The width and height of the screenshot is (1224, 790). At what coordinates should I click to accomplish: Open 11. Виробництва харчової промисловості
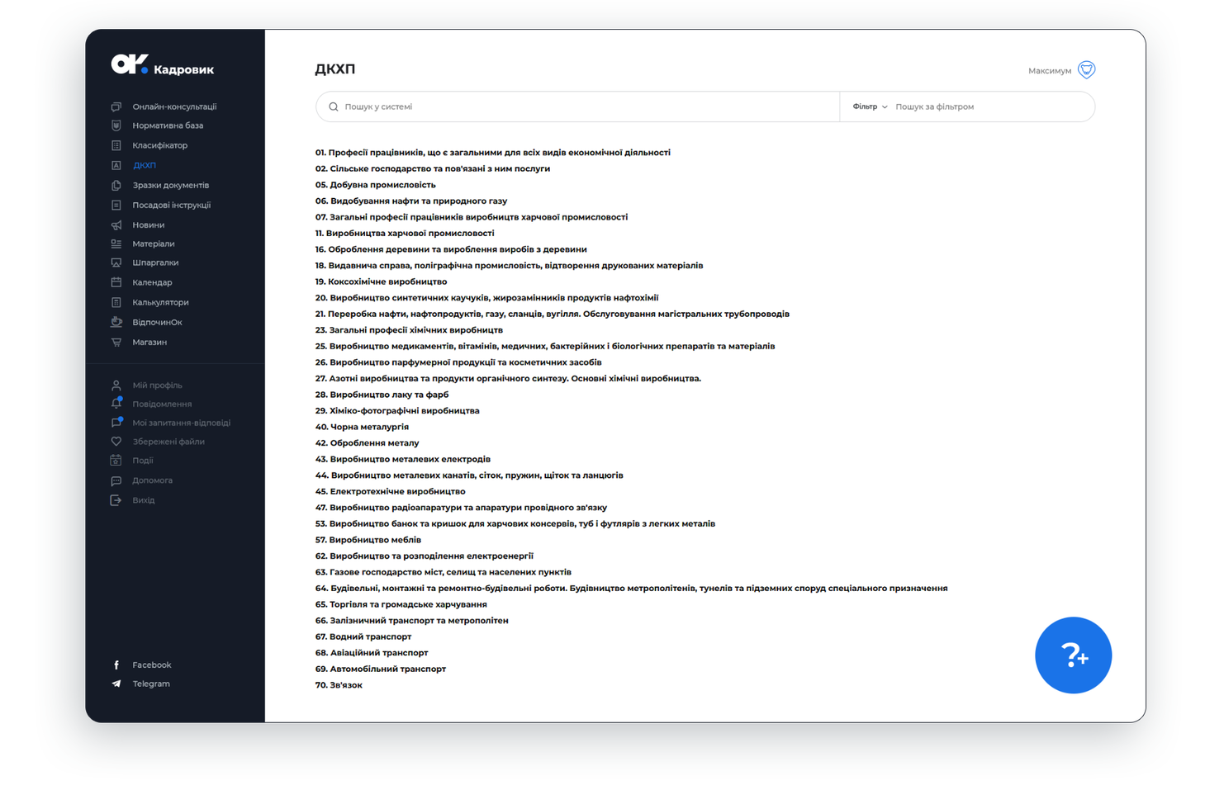click(x=405, y=233)
